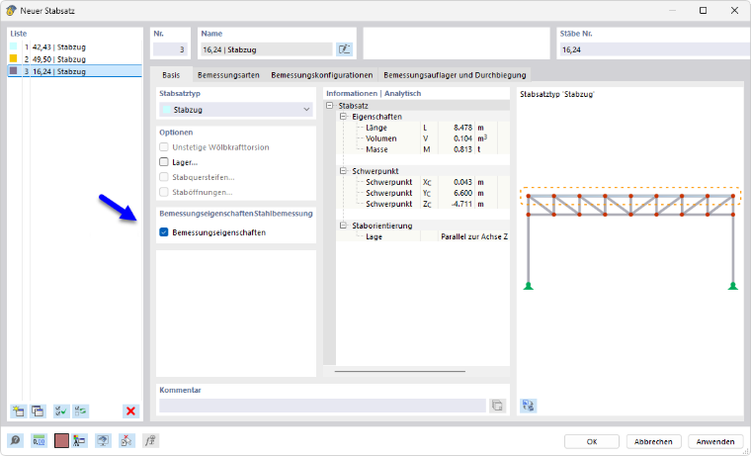Open the Bemessungskonfigurationen tab

tap(322, 75)
